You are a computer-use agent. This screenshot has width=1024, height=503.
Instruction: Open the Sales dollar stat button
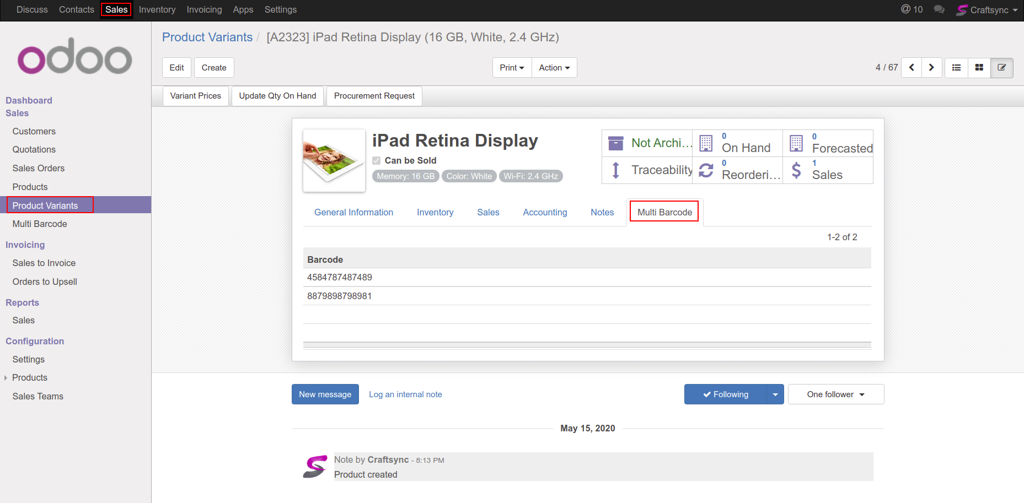click(827, 170)
